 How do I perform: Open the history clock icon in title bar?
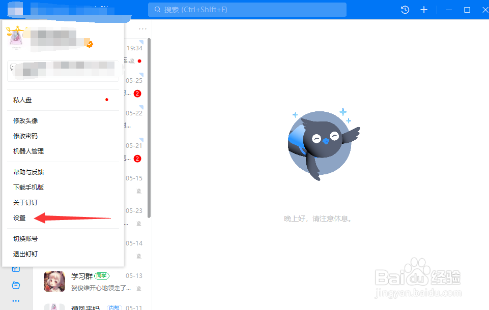(405, 10)
